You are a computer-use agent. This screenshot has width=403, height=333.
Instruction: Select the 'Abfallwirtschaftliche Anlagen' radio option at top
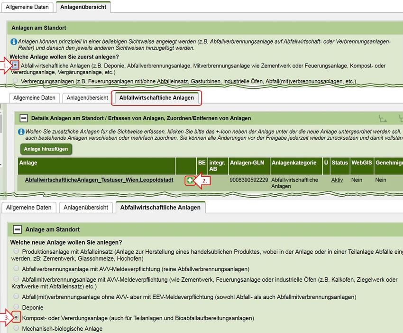[17, 65]
